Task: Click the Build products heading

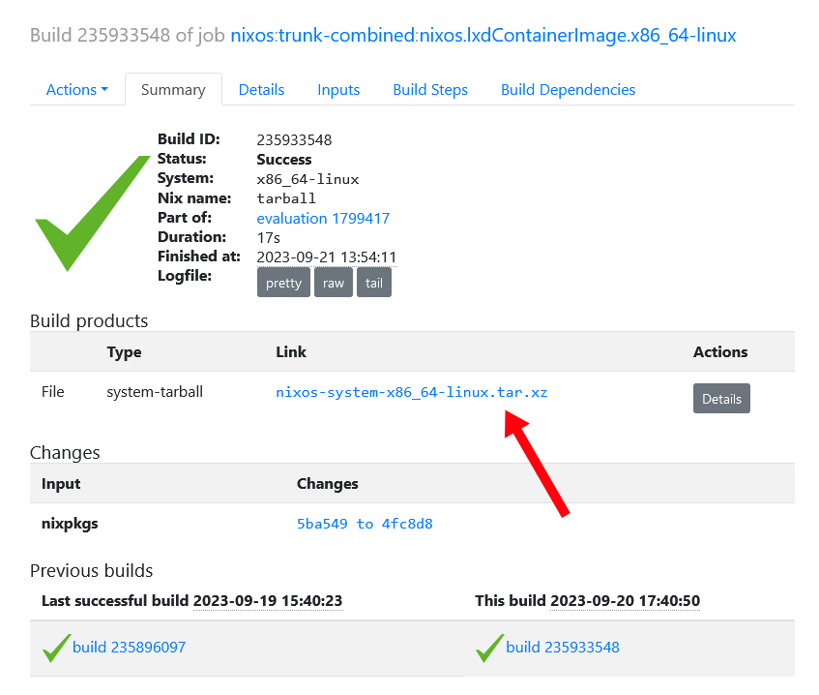Action: [89, 320]
